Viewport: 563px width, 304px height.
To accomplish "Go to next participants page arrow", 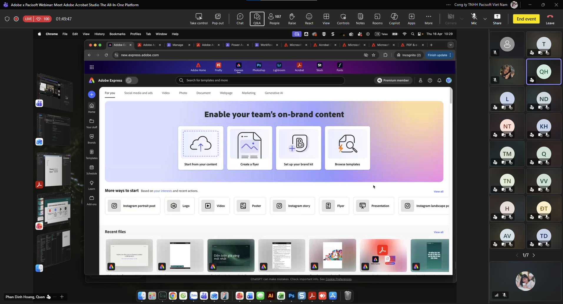I will (x=534, y=255).
